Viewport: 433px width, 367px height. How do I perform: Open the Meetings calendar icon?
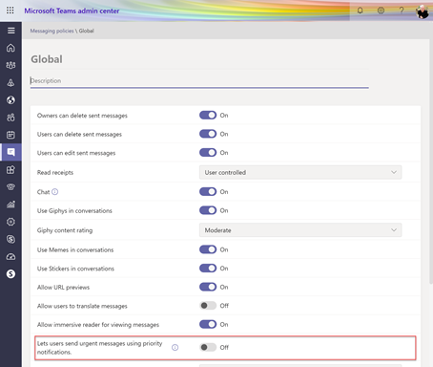pos(10,135)
